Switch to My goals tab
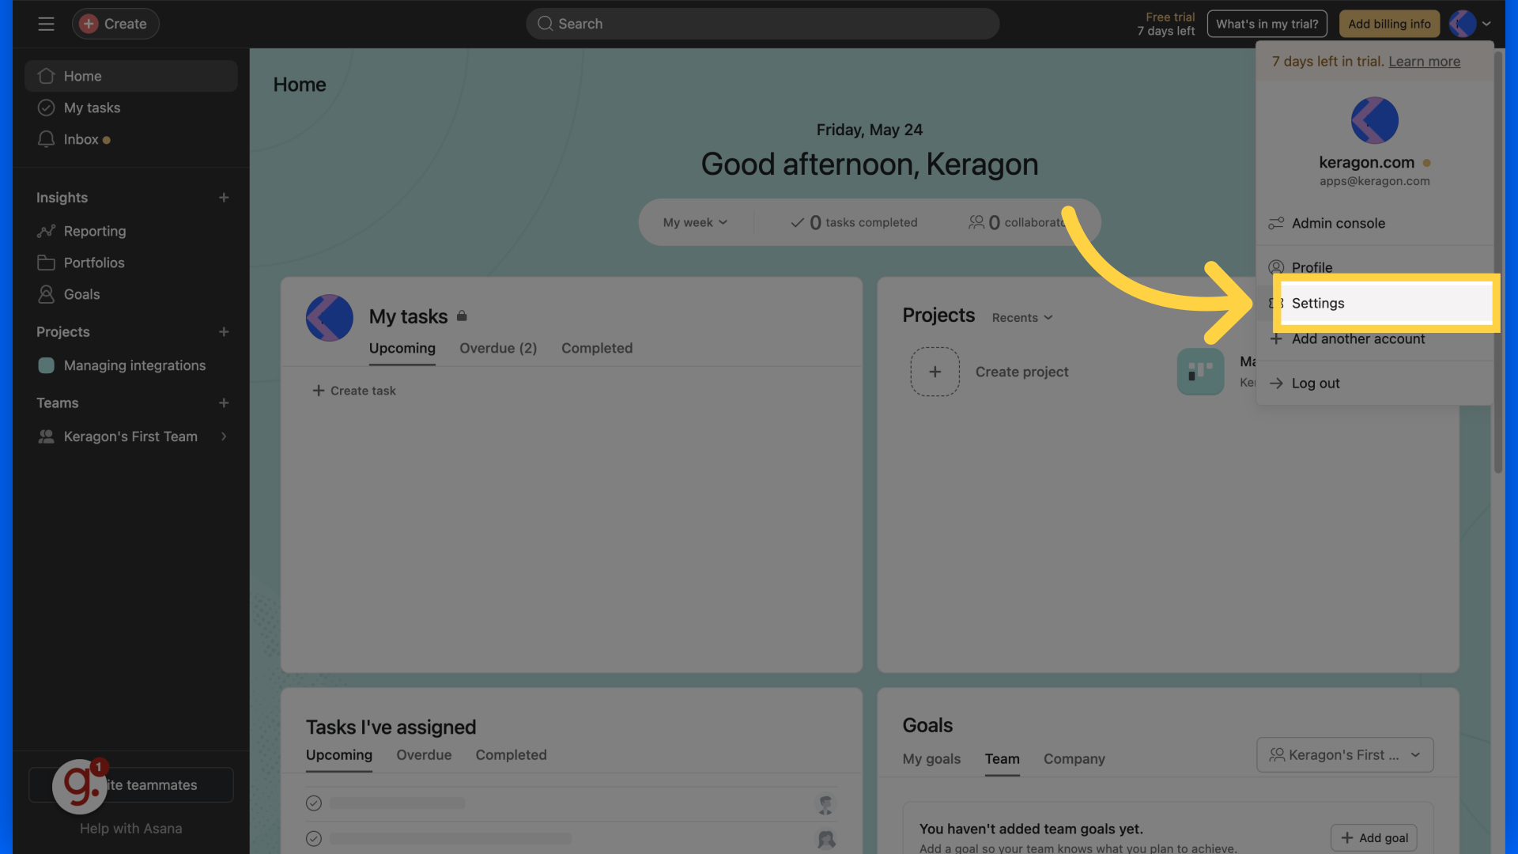This screenshot has height=854, width=1518. click(x=931, y=758)
